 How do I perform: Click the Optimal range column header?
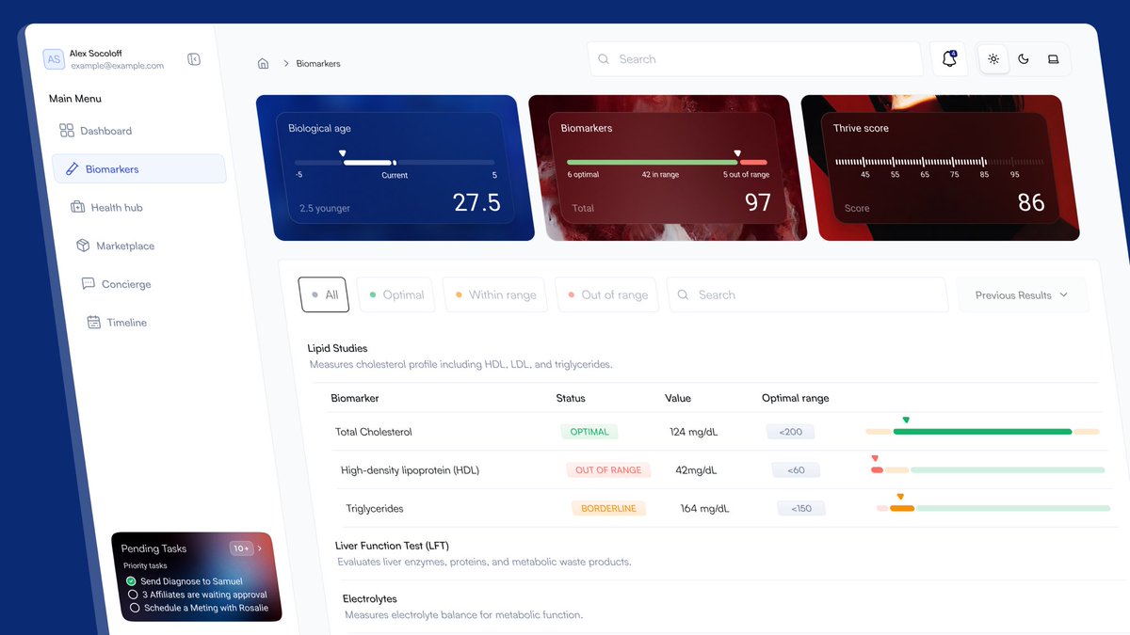[796, 398]
